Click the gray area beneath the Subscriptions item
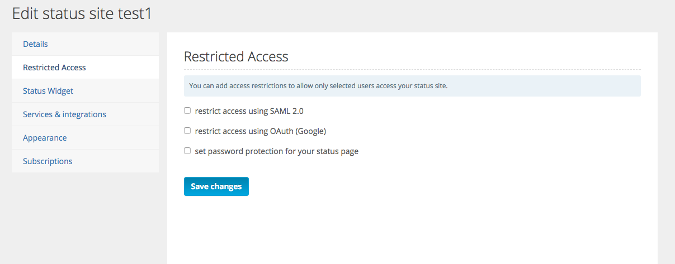The image size is (675, 264). tap(85, 218)
